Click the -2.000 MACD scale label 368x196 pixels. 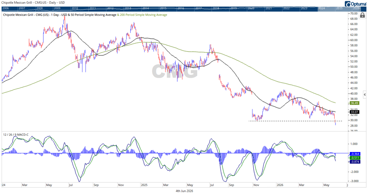click(354, 172)
